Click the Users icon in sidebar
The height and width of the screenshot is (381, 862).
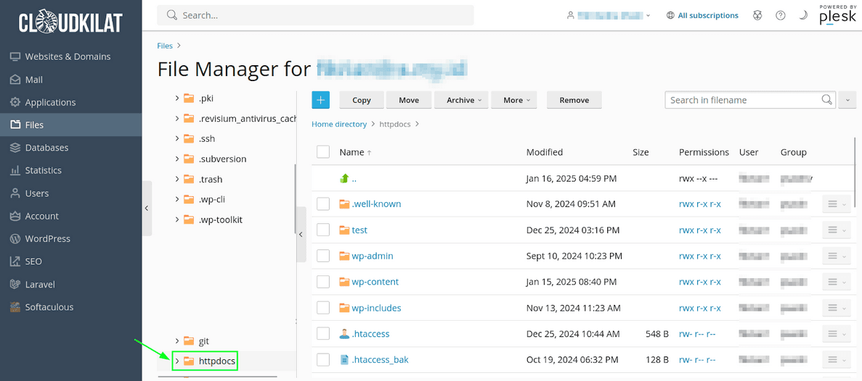coord(15,193)
